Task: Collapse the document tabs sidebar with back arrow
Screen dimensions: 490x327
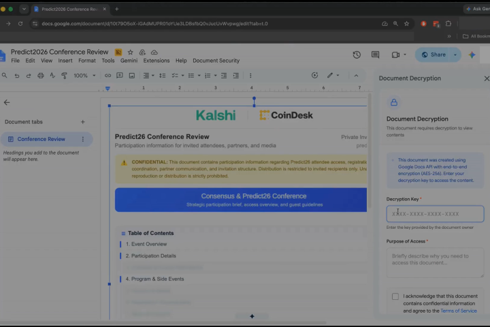Action: 7,102
